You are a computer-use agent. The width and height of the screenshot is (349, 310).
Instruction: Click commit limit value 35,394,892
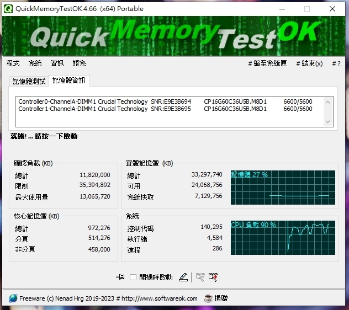(95, 185)
